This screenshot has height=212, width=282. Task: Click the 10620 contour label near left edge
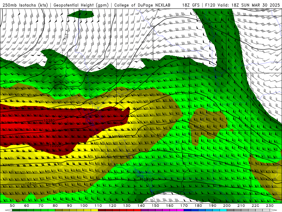click(31, 184)
